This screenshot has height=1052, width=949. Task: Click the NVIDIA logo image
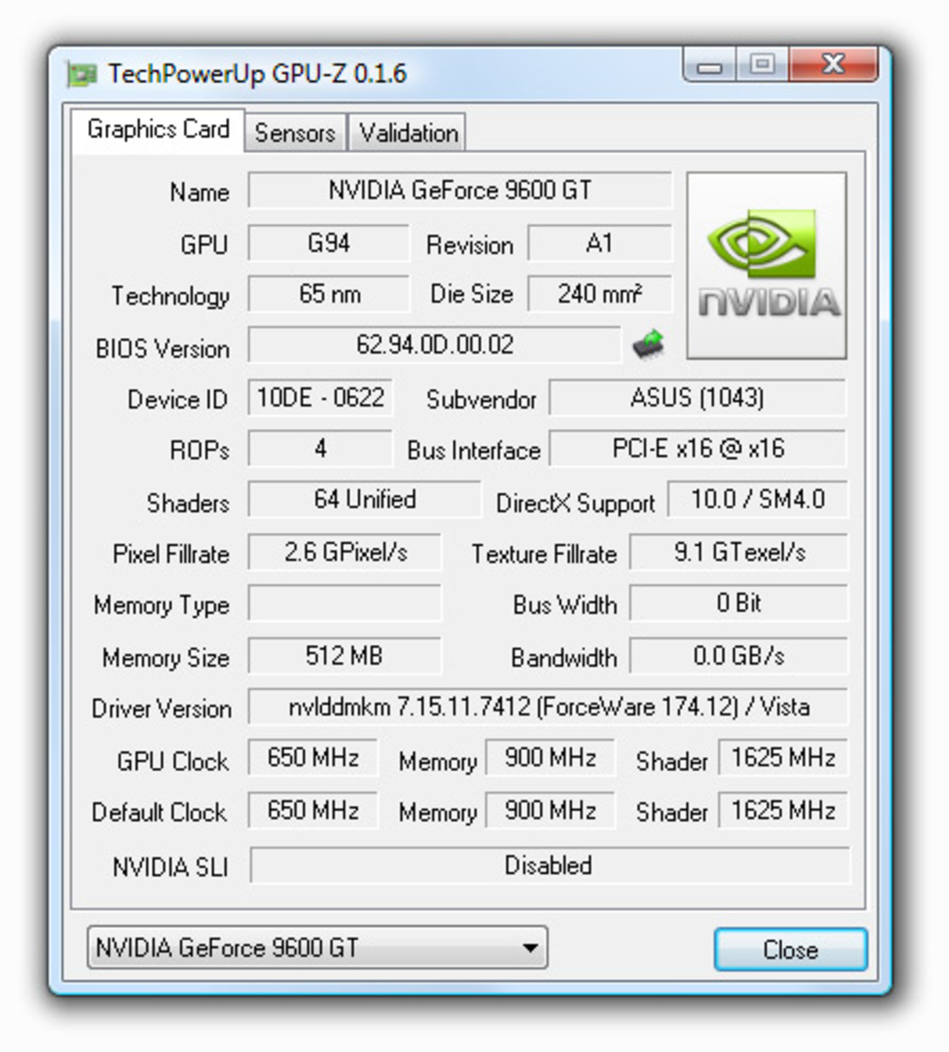click(x=766, y=265)
